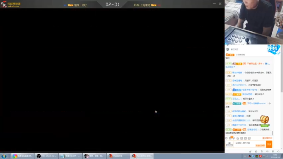Click the score 02-01 in the title bar
This screenshot has width=283, height=159.
pos(112,5)
